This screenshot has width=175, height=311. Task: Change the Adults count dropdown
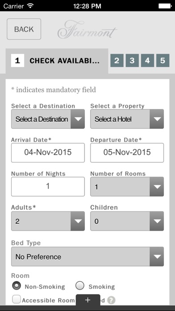pos(48,221)
